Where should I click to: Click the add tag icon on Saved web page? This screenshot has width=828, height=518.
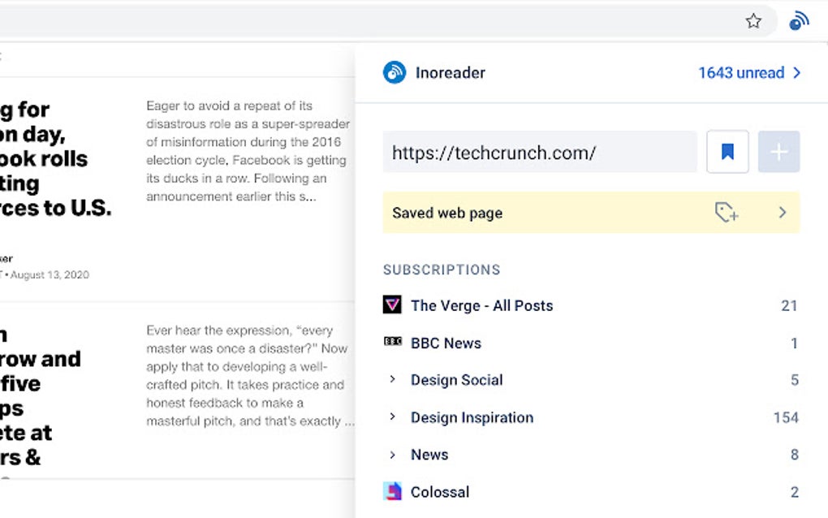pos(727,213)
